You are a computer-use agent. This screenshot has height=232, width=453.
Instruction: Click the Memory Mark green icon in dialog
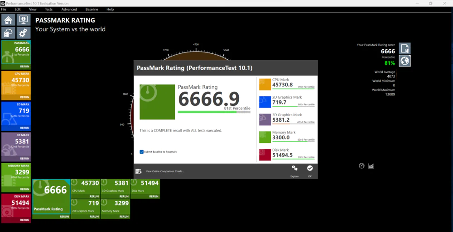click(x=265, y=137)
